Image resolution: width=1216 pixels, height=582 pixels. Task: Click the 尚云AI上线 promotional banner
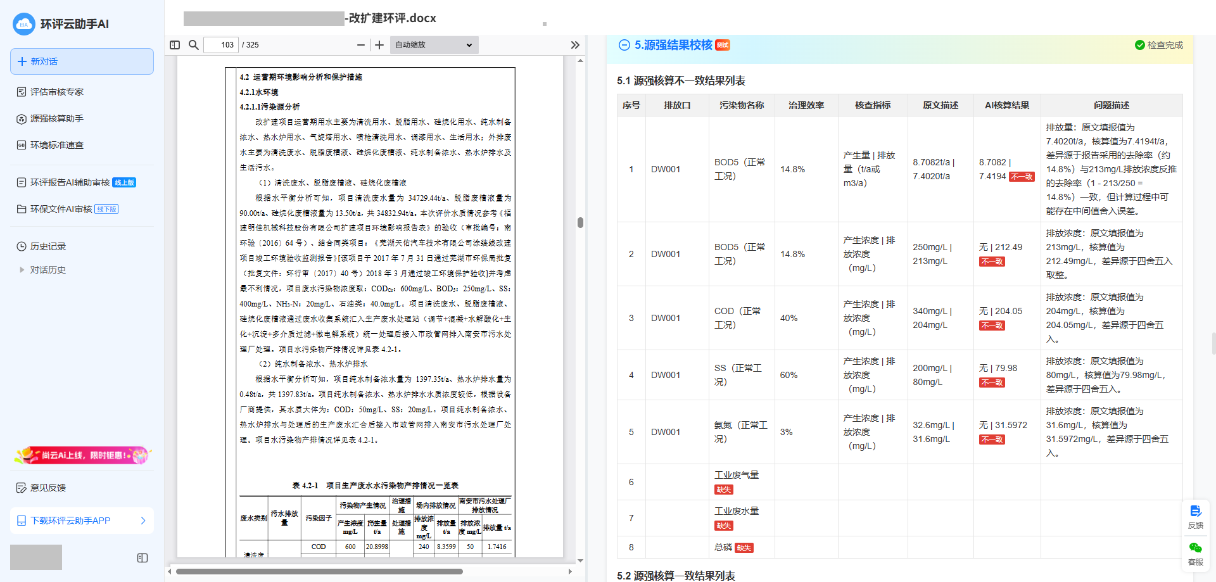(82, 455)
